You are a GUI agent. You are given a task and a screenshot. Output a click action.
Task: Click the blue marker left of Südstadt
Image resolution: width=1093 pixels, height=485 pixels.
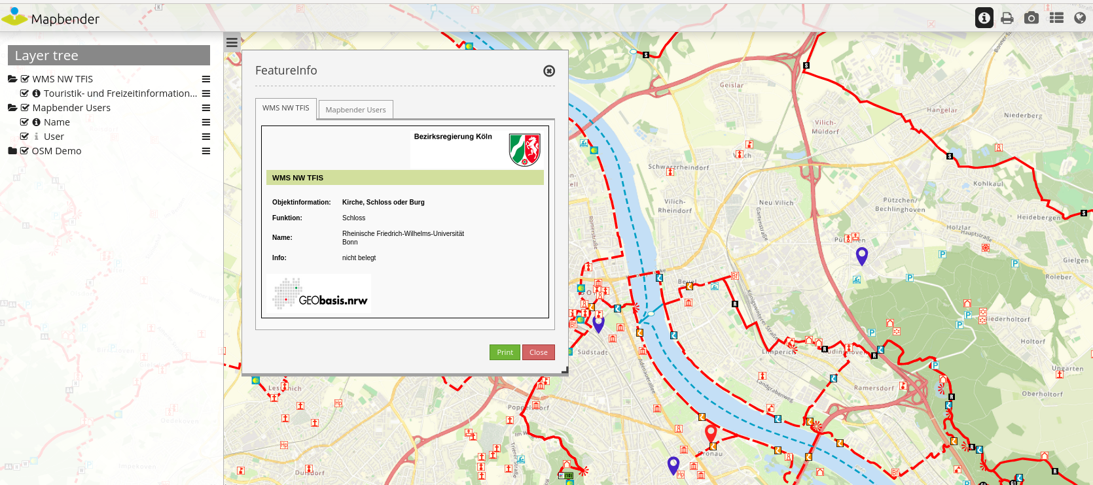click(x=598, y=324)
